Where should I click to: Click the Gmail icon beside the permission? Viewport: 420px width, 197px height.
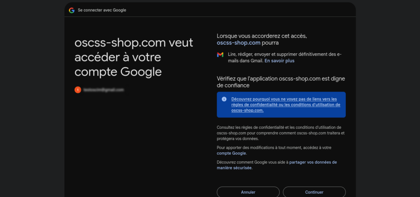pos(220,55)
